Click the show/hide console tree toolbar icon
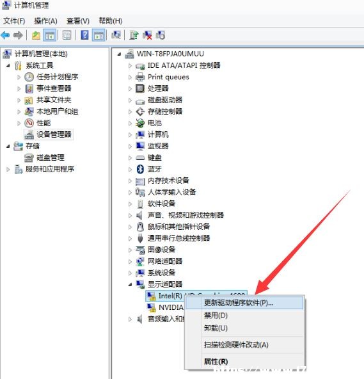The width and height of the screenshot is (364, 379). coord(49,35)
